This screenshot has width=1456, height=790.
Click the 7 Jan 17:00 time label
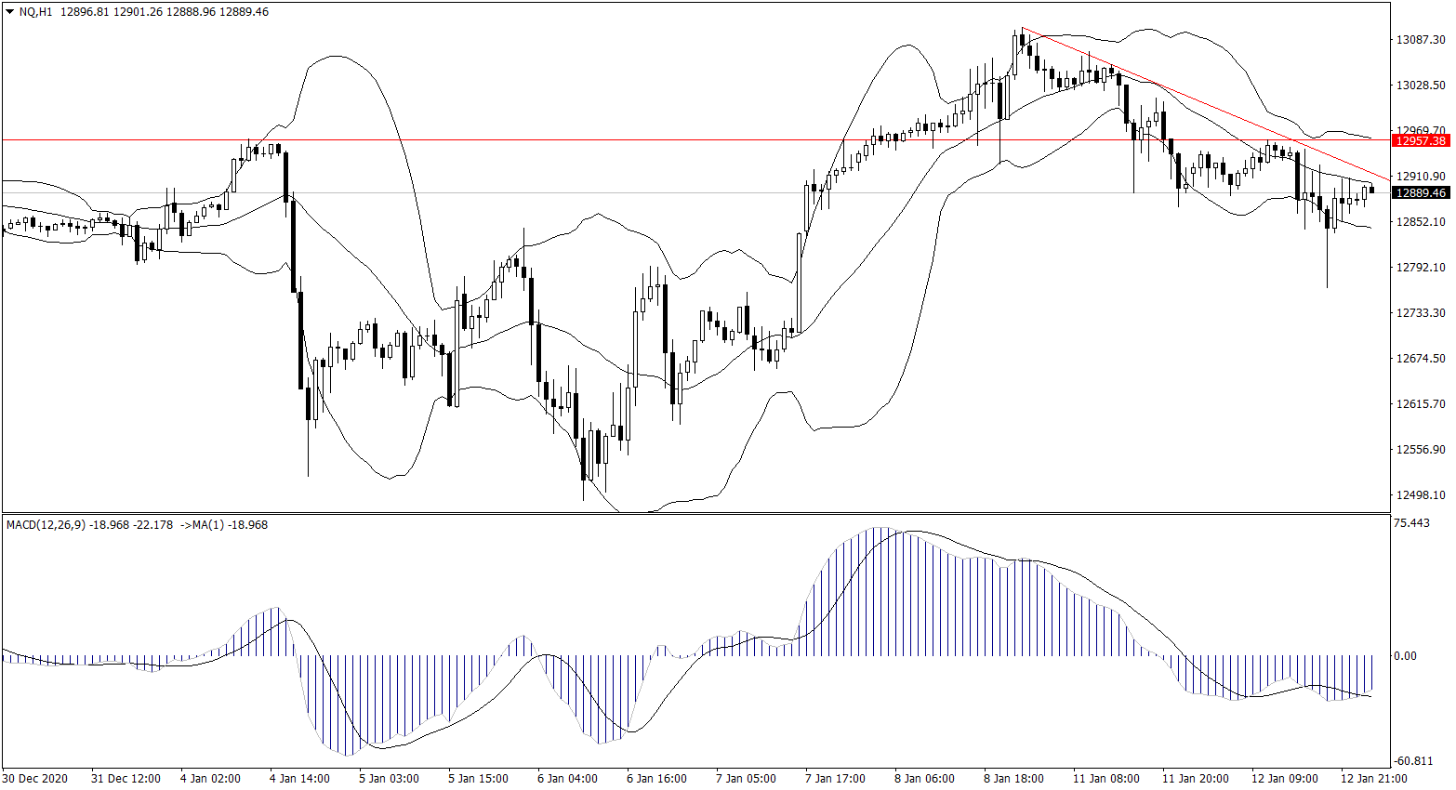click(x=835, y=779)
